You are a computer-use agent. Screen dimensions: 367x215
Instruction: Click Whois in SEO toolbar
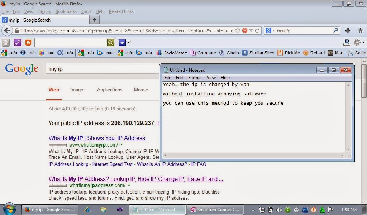[229, 53]
